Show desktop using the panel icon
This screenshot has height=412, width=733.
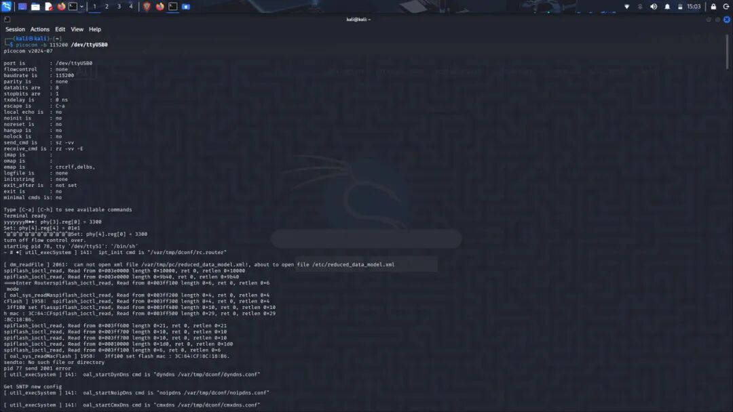point(22,7)
